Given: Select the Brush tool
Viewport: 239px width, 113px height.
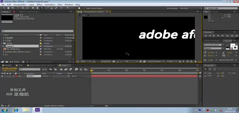Looking at the screenshot, I should 48,8.
